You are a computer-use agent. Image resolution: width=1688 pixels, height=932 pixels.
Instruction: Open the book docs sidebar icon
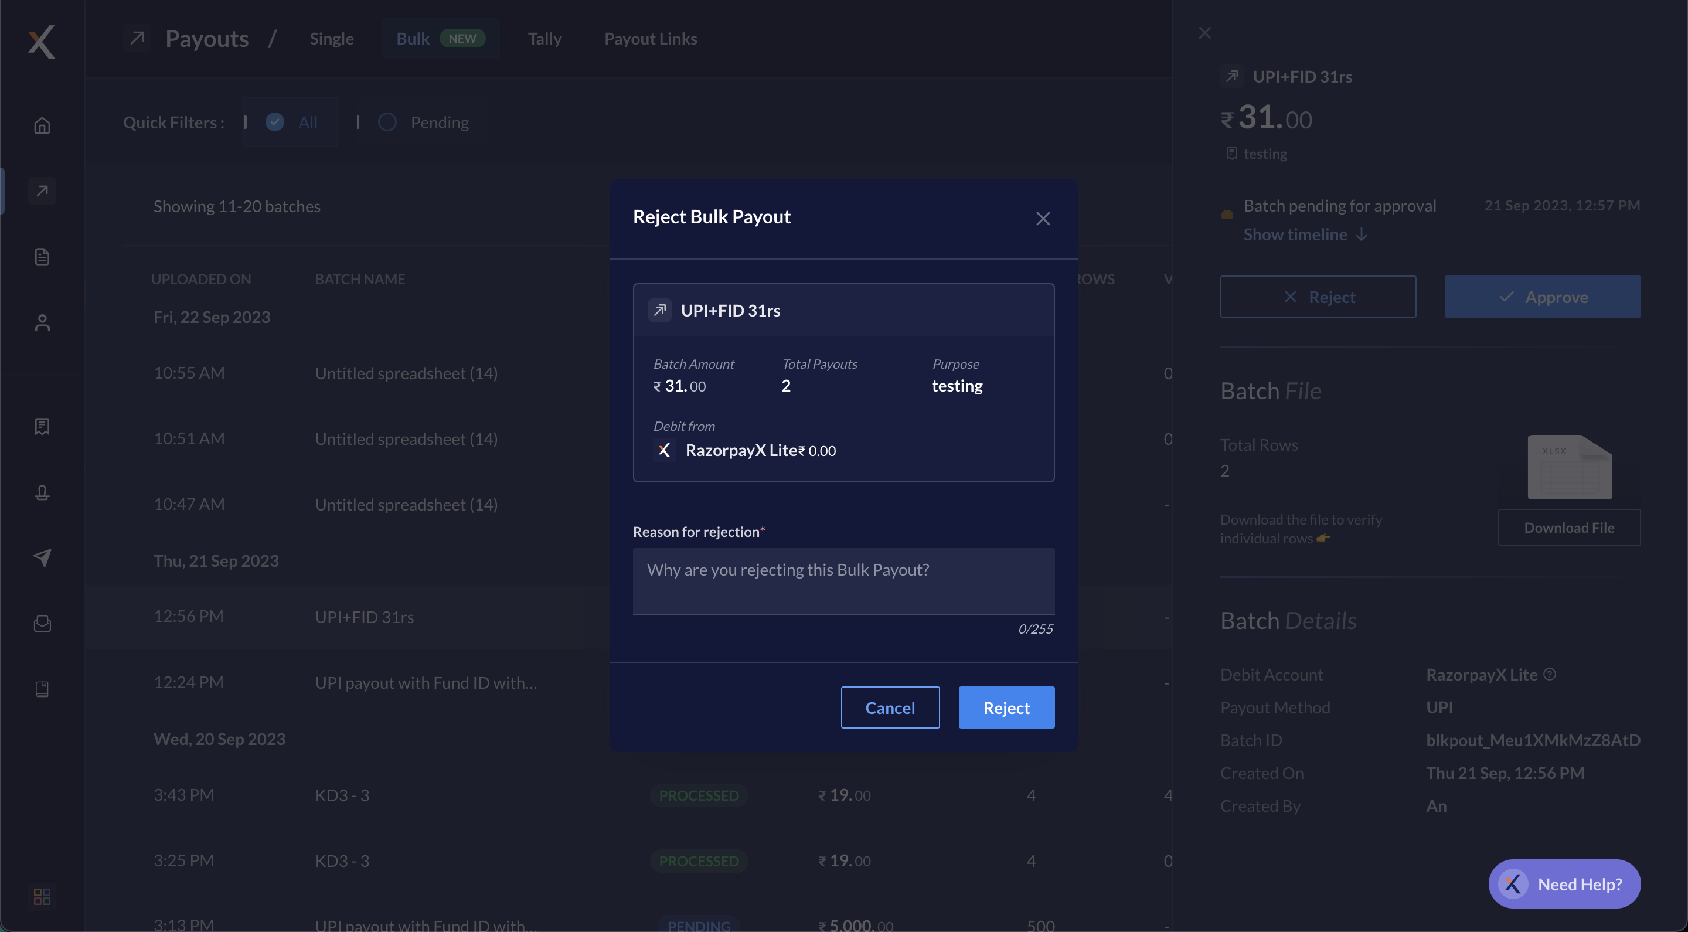[x=42, y=689]
